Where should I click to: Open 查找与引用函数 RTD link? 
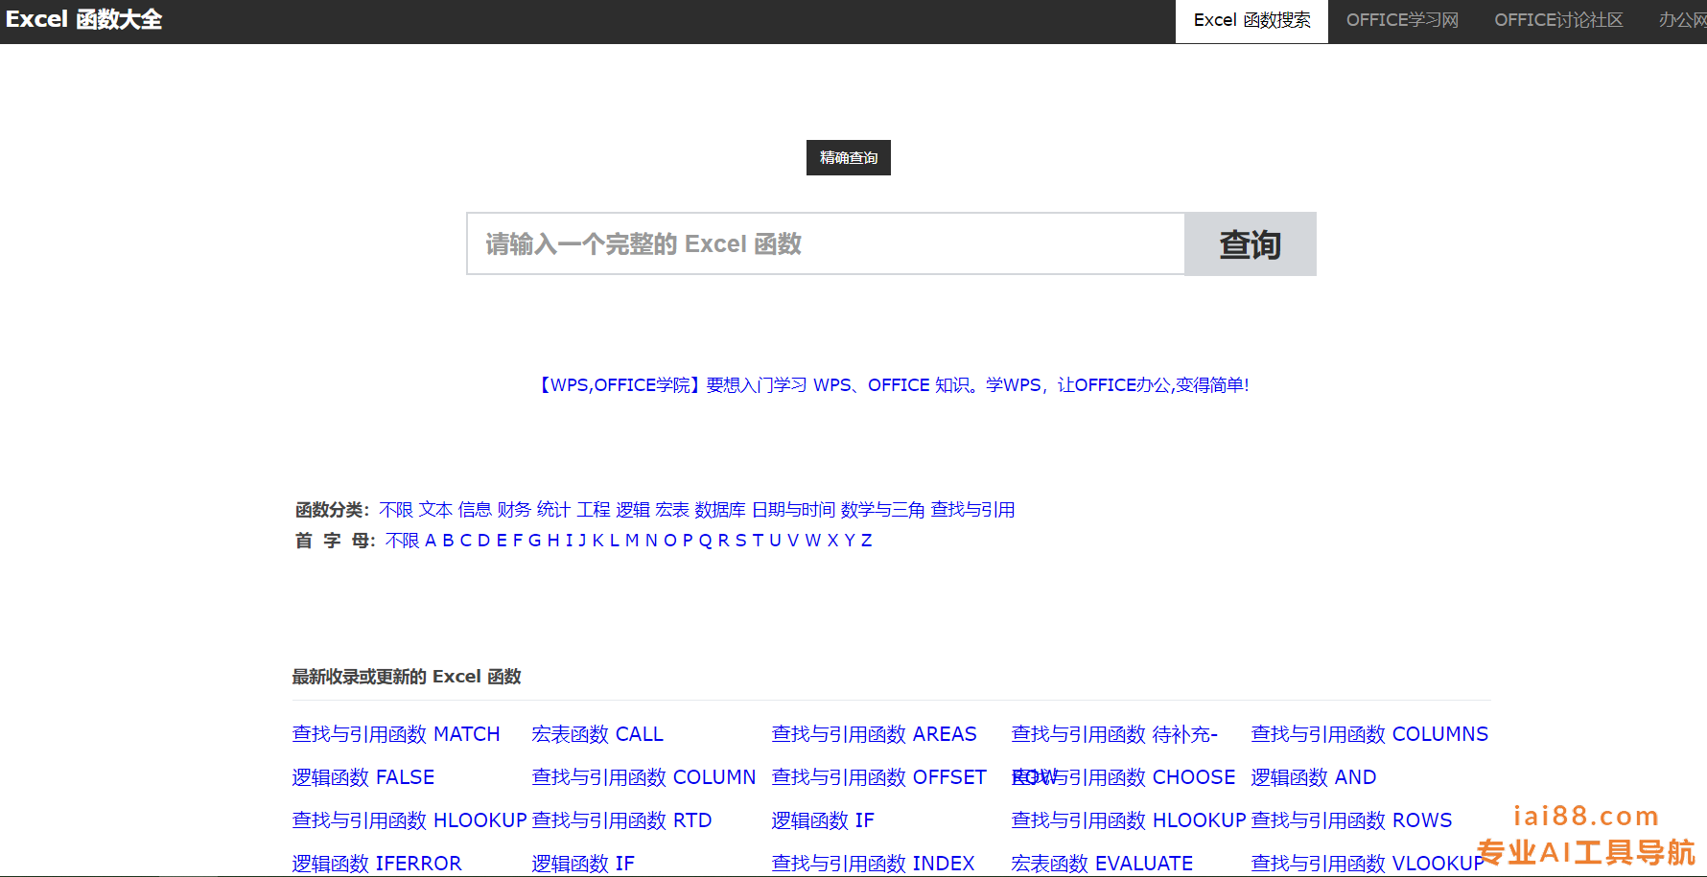pyautogui.click(x=622, y=820)
